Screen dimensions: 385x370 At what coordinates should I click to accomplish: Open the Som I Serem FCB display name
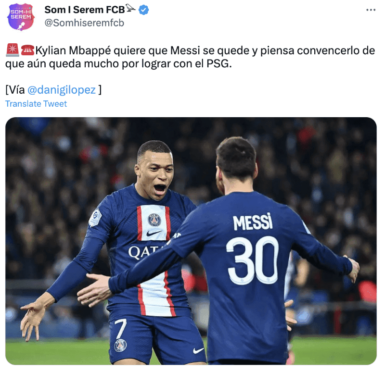[x=85, y=10]
